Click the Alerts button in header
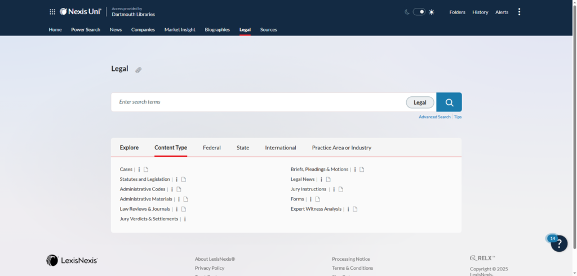 501,12
